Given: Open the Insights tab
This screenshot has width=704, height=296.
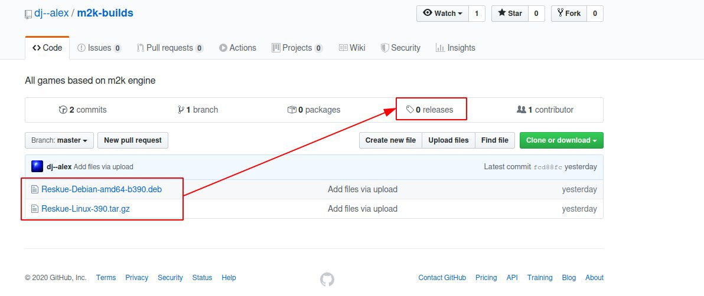Looking at the screenshot, I should (455, 48).
